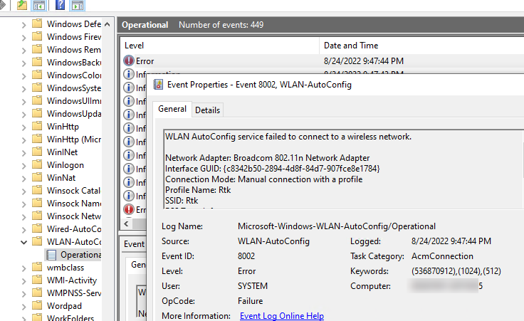Select the Error event at 9:47:44 PM
This screenshot has width=524, height=321.
[323, 61]
